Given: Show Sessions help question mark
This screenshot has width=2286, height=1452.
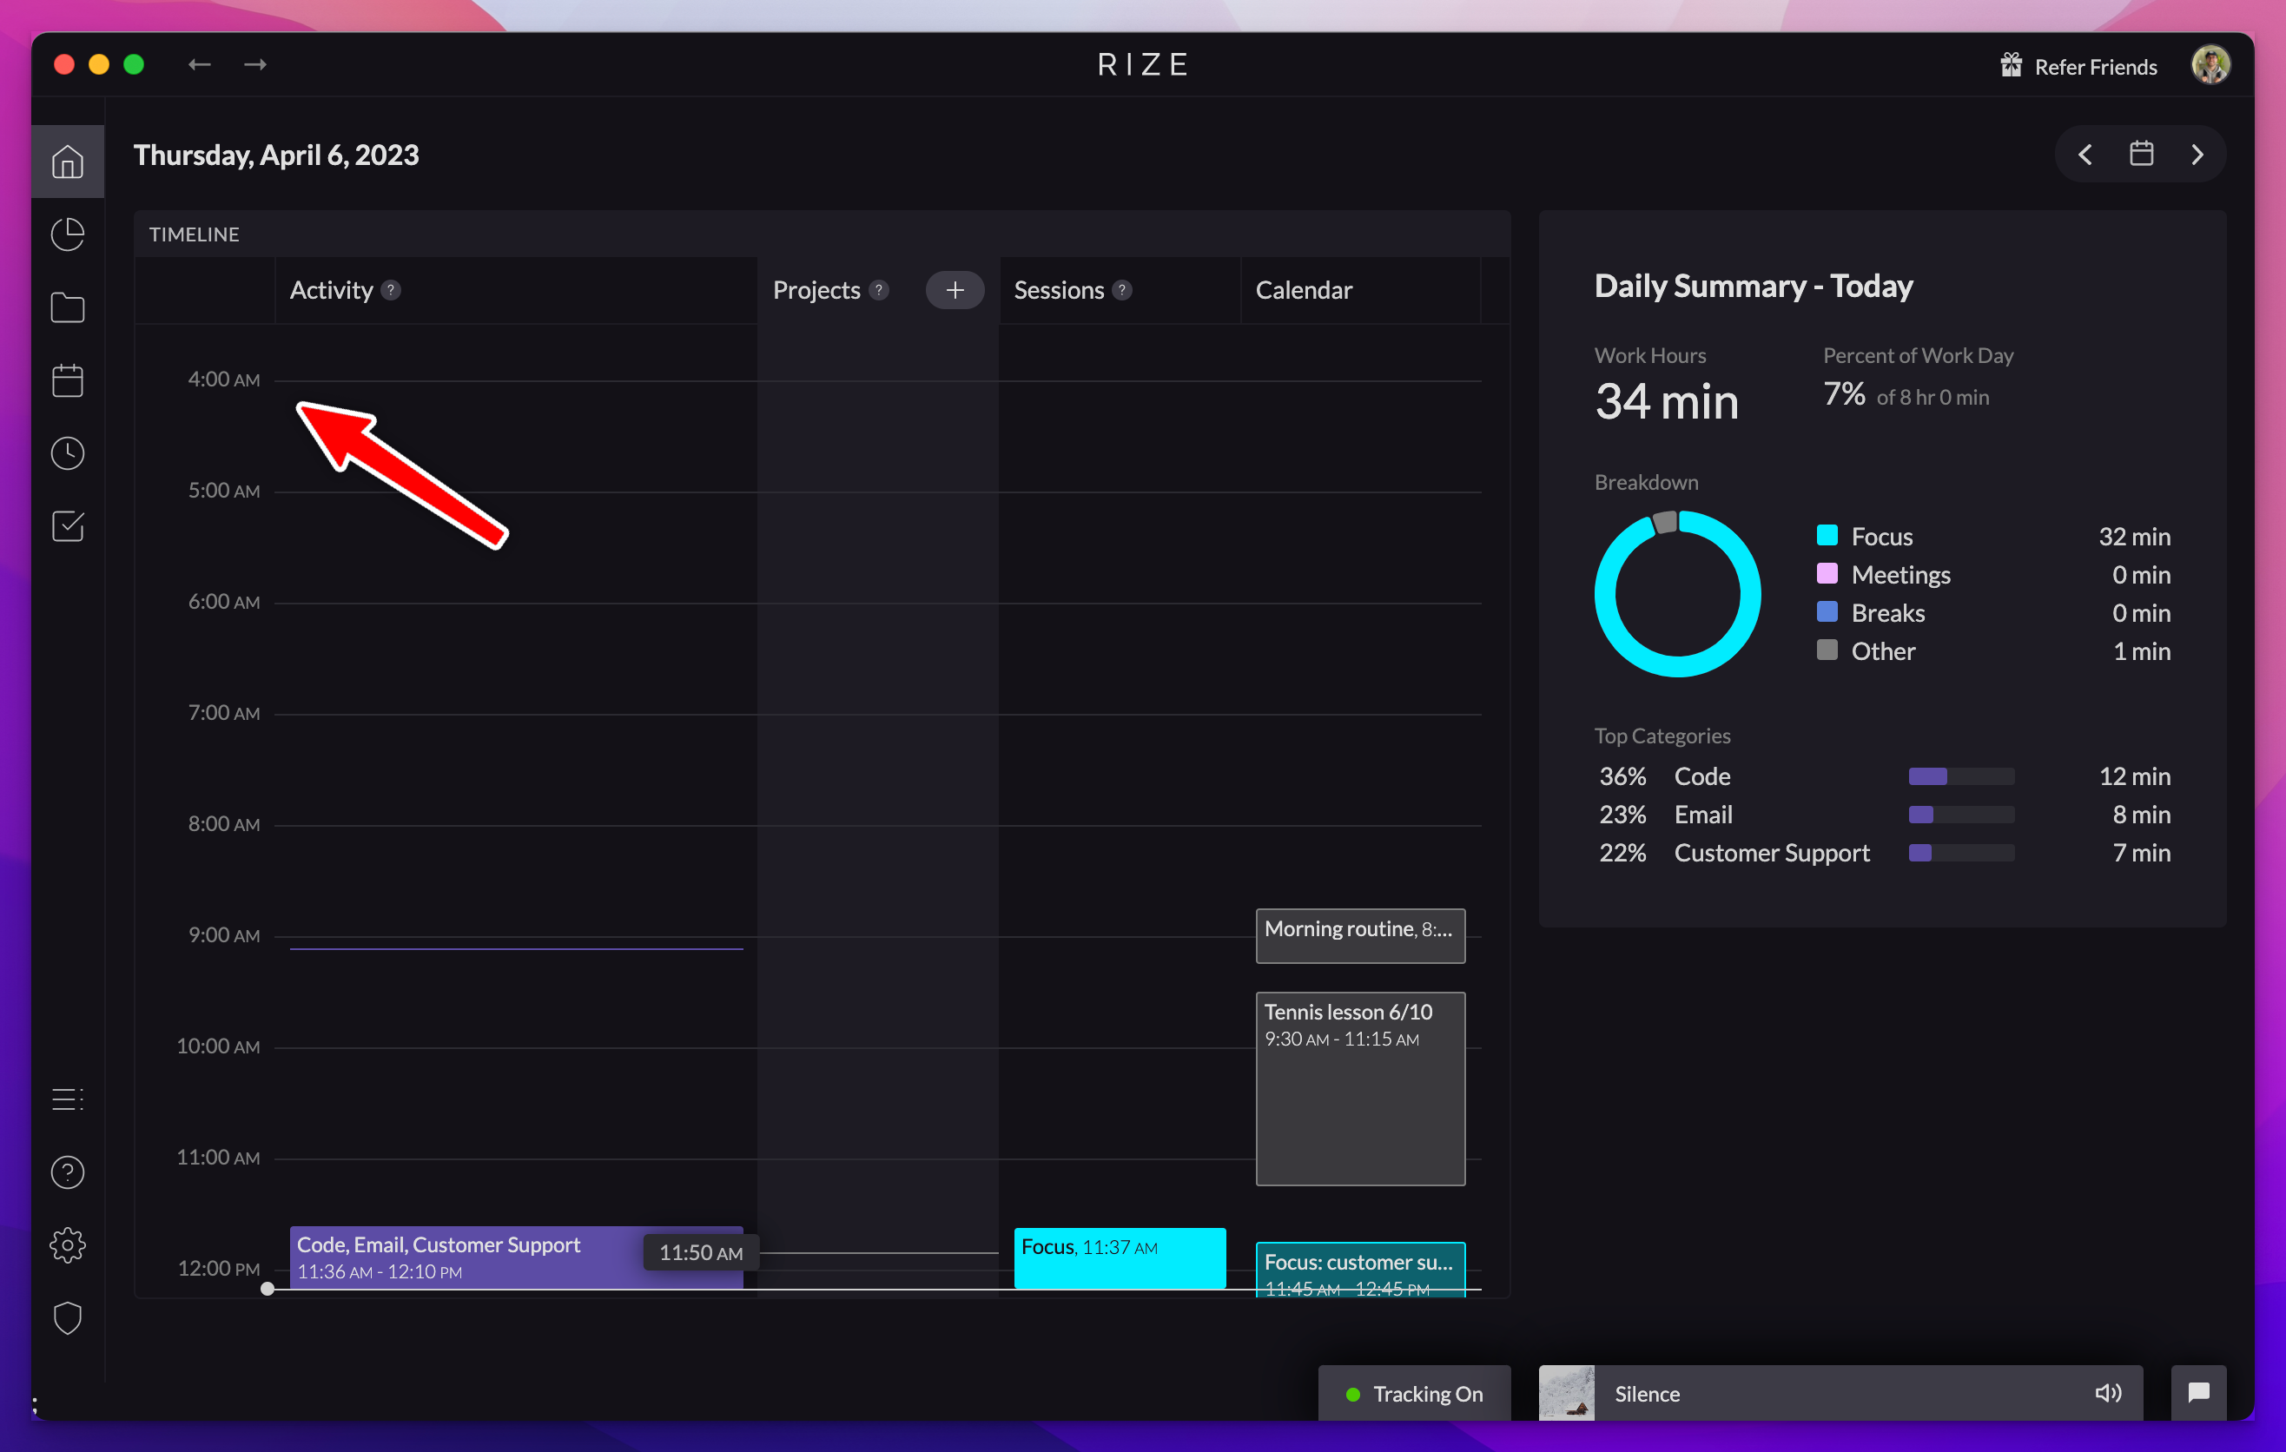Looking at the screenshot, I should coord(1122,290).
